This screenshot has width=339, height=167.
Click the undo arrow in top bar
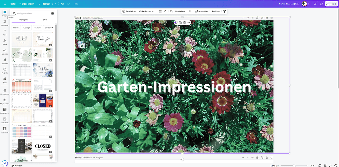point(63,4)
